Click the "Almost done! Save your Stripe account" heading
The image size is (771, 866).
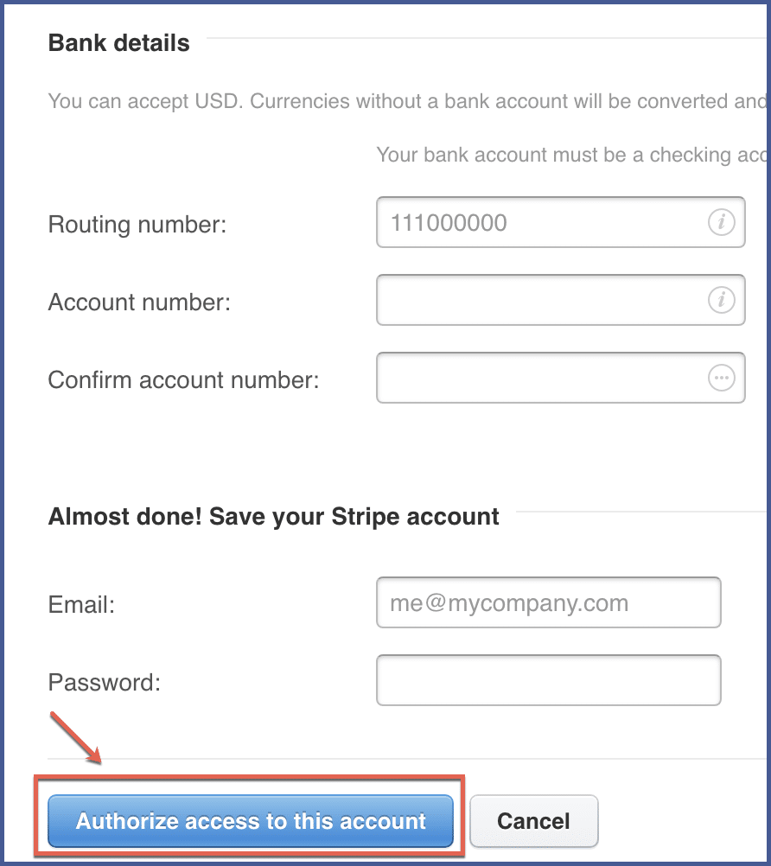point(273,516)
